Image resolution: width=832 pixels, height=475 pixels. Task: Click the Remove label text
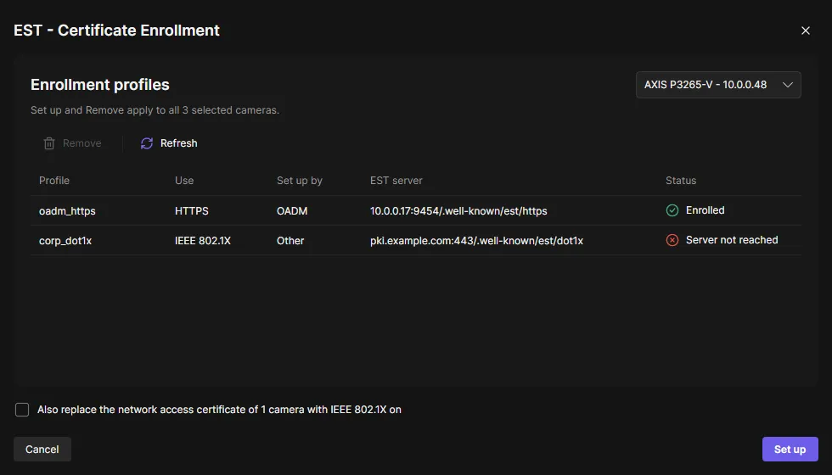pyautogui.click(x=82, y=143)
